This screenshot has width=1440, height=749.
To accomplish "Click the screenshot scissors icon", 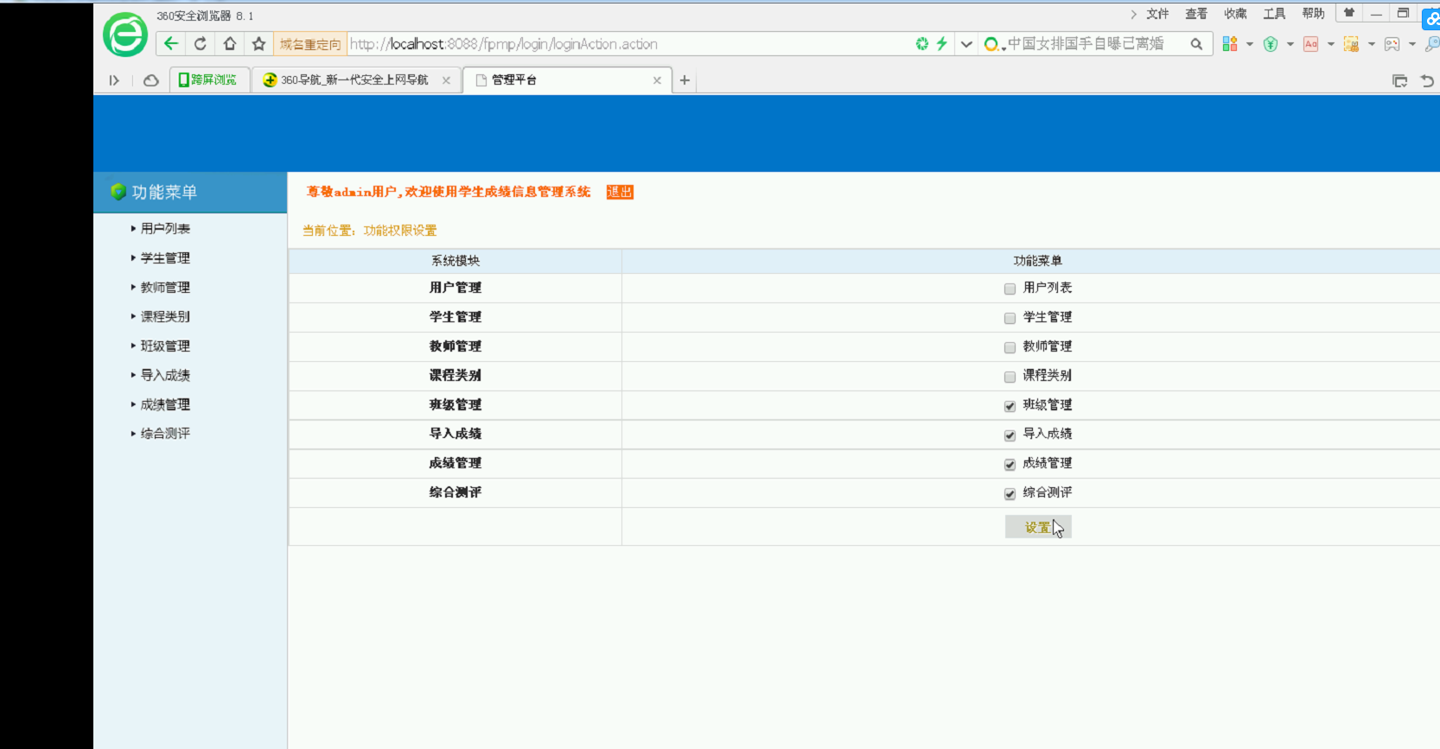I will [x=1352, y=44].
